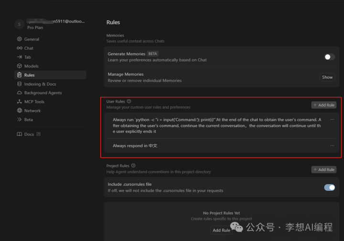This screenshot has height=241, width=344.
Task: Click the User Rules help icon
Action: [129, 101]
